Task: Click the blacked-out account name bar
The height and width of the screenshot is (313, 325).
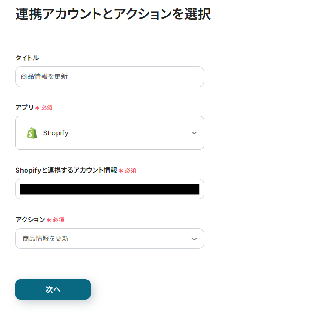Action: pyautogui.click(x=110, y=189)
